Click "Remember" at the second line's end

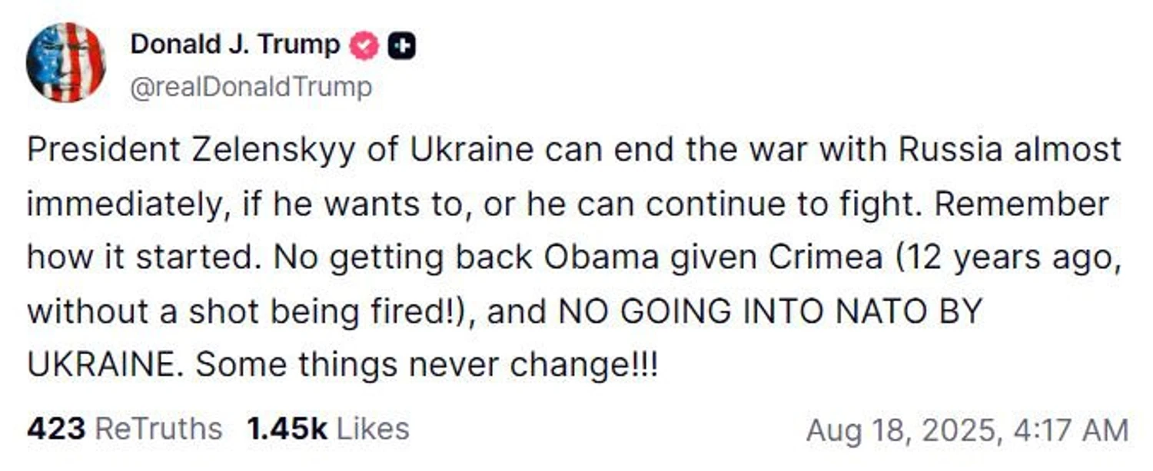[x=1023, y=204]
